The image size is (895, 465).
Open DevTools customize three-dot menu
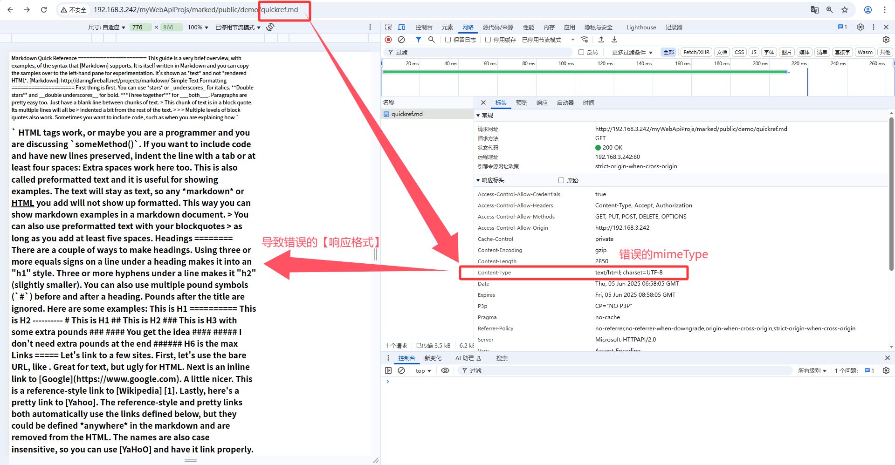874,27
